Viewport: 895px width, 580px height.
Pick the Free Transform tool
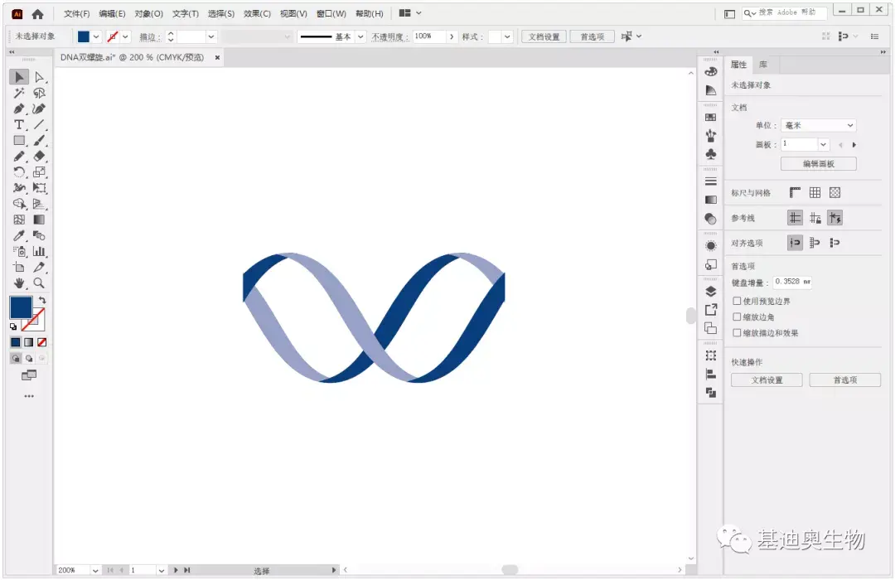[x=39, y=188]
